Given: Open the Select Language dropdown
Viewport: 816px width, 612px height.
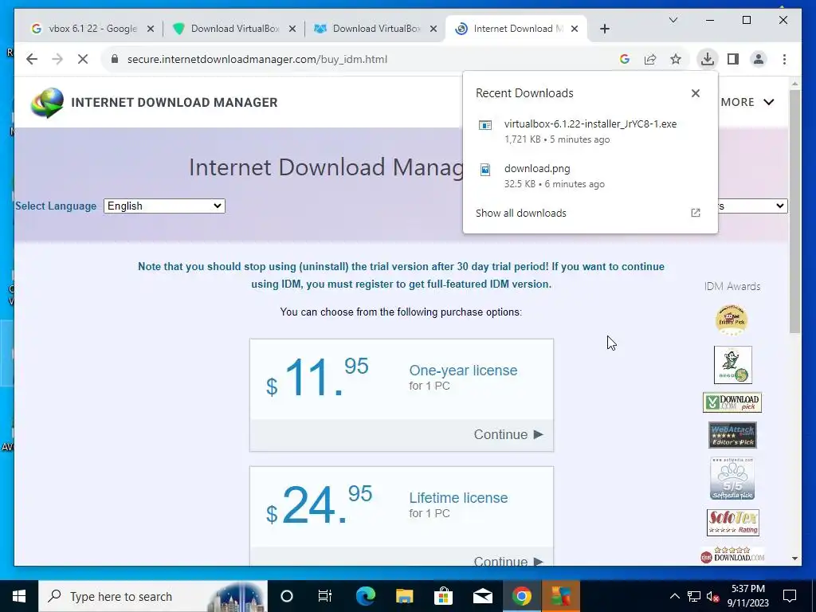Looking at the screenshot, I should (164, 206).
